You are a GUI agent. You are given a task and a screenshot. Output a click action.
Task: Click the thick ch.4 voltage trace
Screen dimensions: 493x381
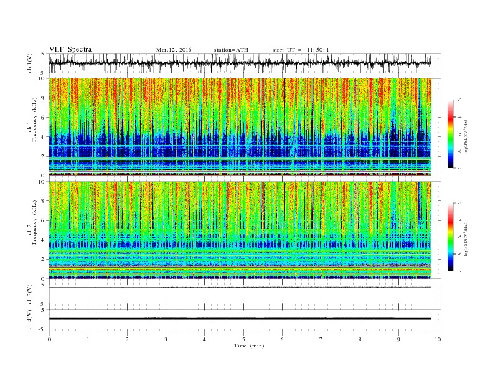coord(240,319)
